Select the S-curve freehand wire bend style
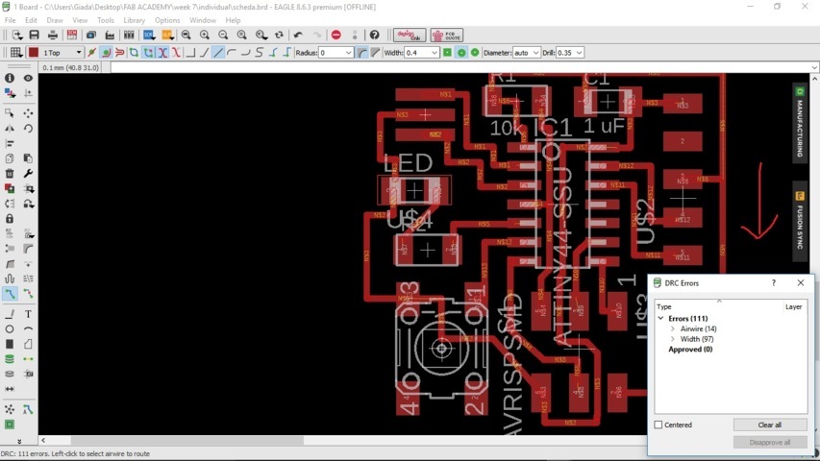This screenshot has width=820, height=461. (259, 52)
